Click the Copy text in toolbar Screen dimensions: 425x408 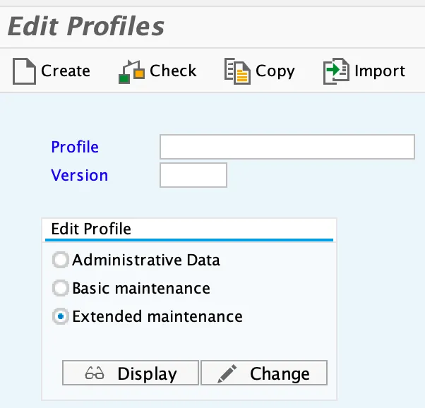tap(275, 71)
